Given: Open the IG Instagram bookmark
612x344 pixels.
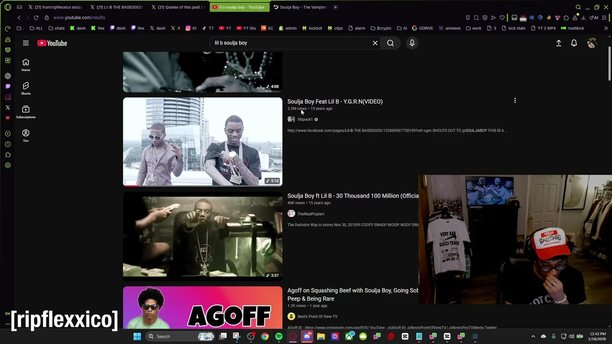Looking at the screenshot, I should [191, 28].
